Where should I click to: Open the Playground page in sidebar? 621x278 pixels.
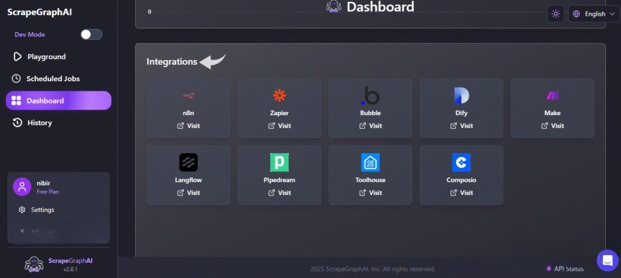[46, 57]
